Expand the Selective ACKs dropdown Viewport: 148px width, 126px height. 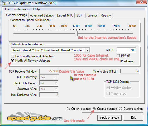point(56,89)
